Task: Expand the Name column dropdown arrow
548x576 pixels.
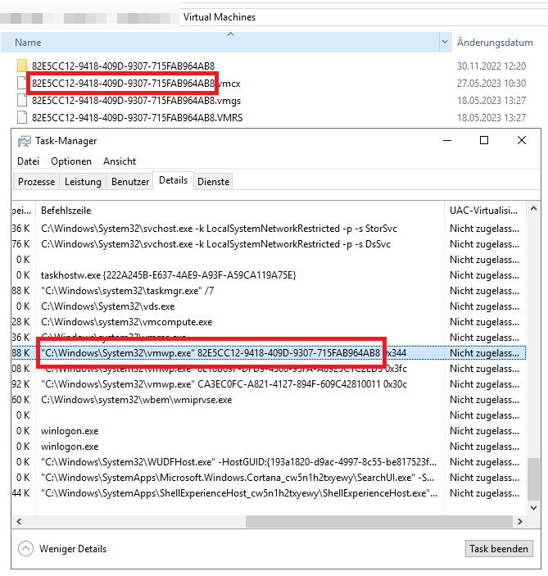Action: coord(446,42)
